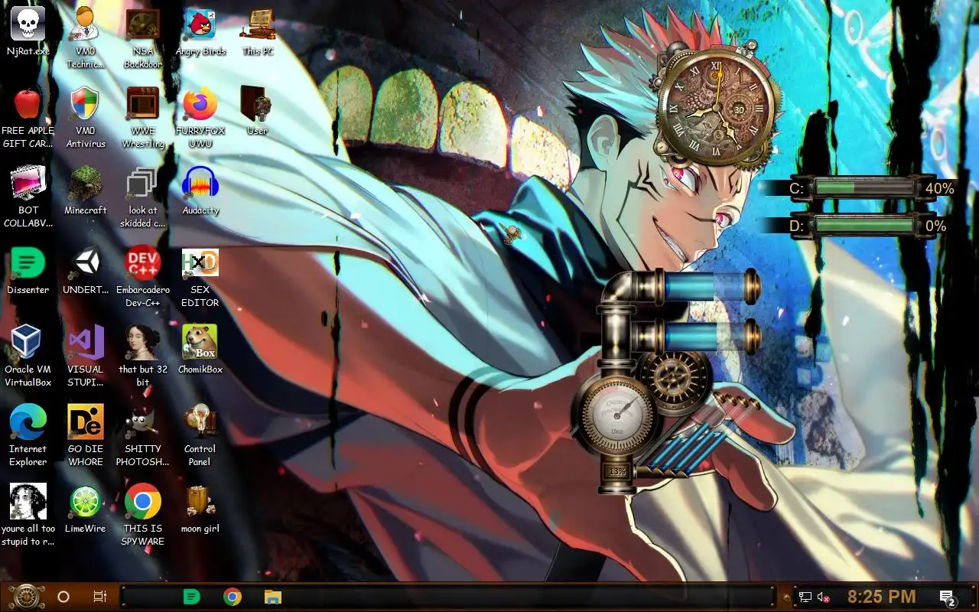Click the 13% readout on gadget
979x612 pixels.
coord(618,471)
